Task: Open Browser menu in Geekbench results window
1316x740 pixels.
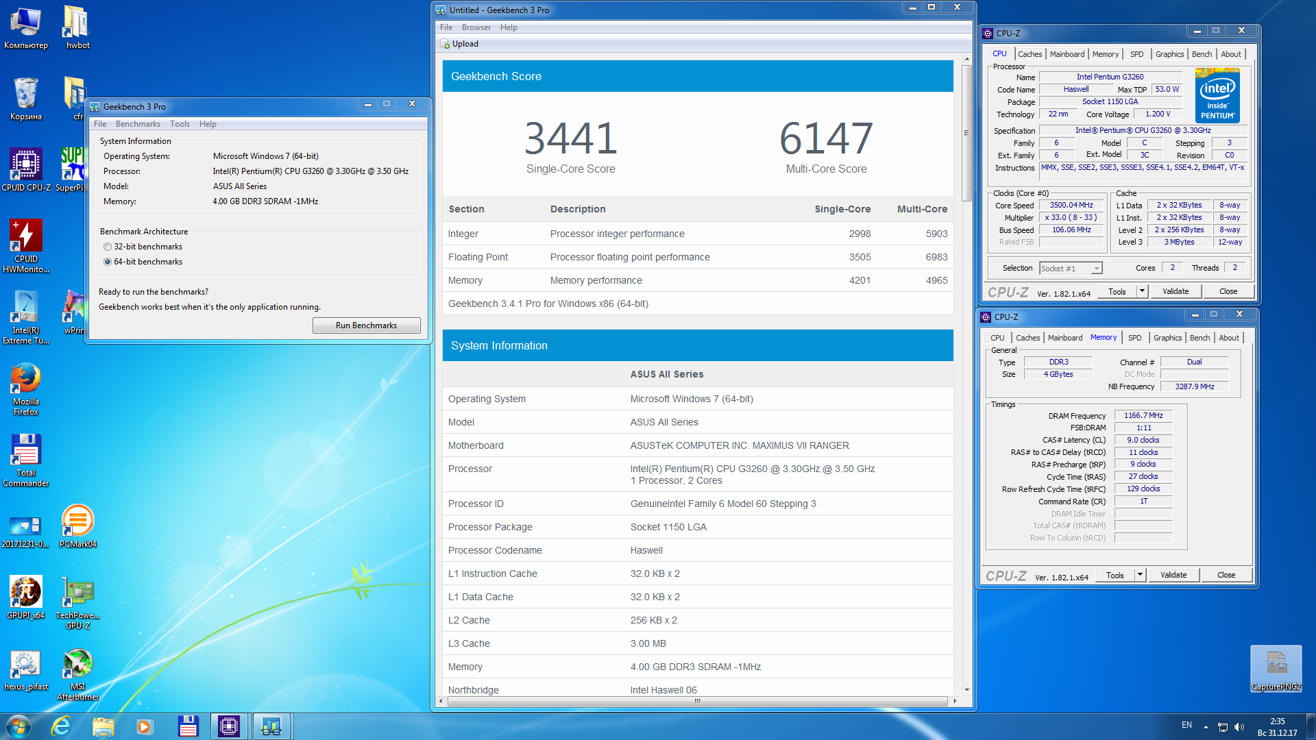Action: click(476, 27)
